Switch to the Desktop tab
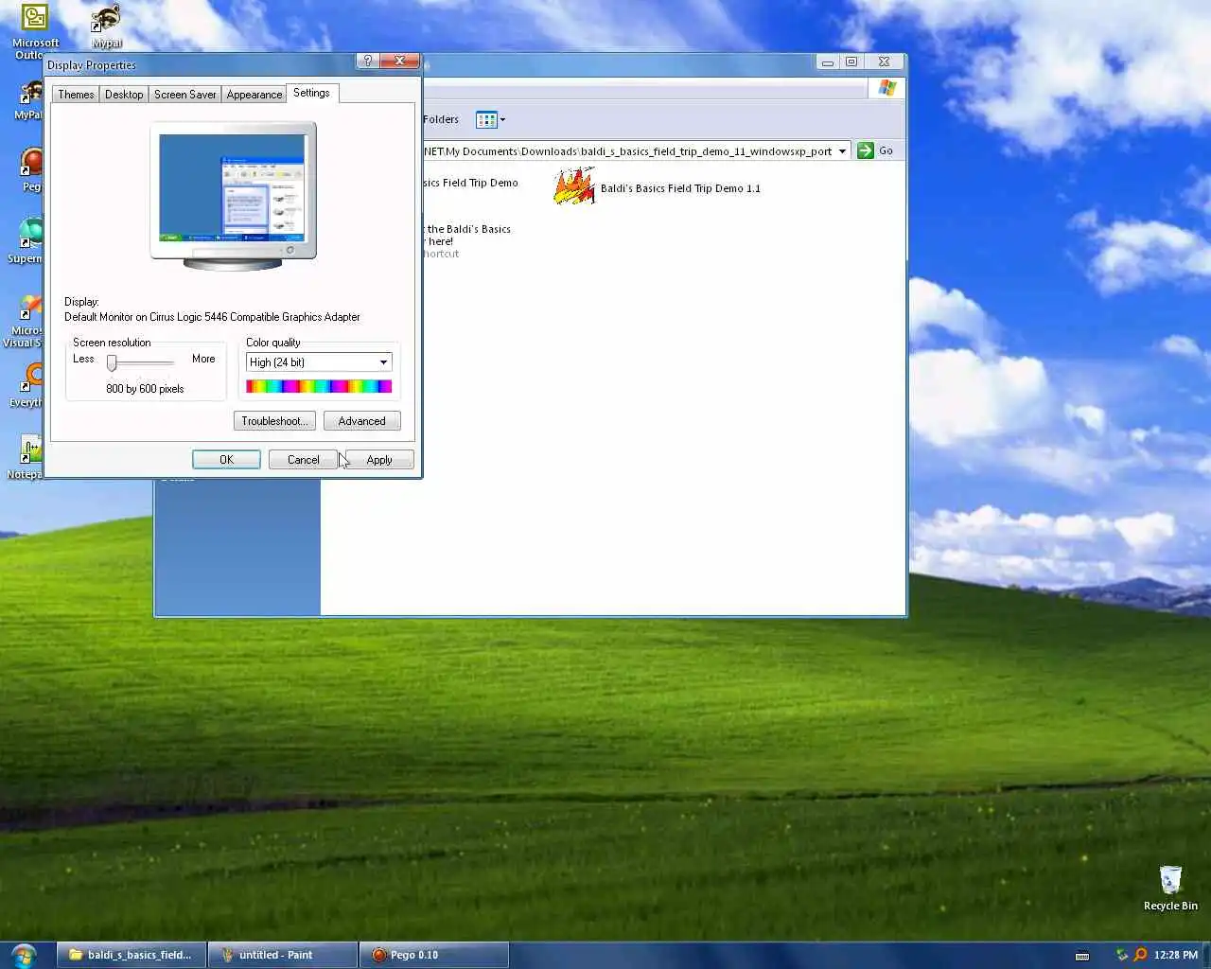 [x=124, y=95]
